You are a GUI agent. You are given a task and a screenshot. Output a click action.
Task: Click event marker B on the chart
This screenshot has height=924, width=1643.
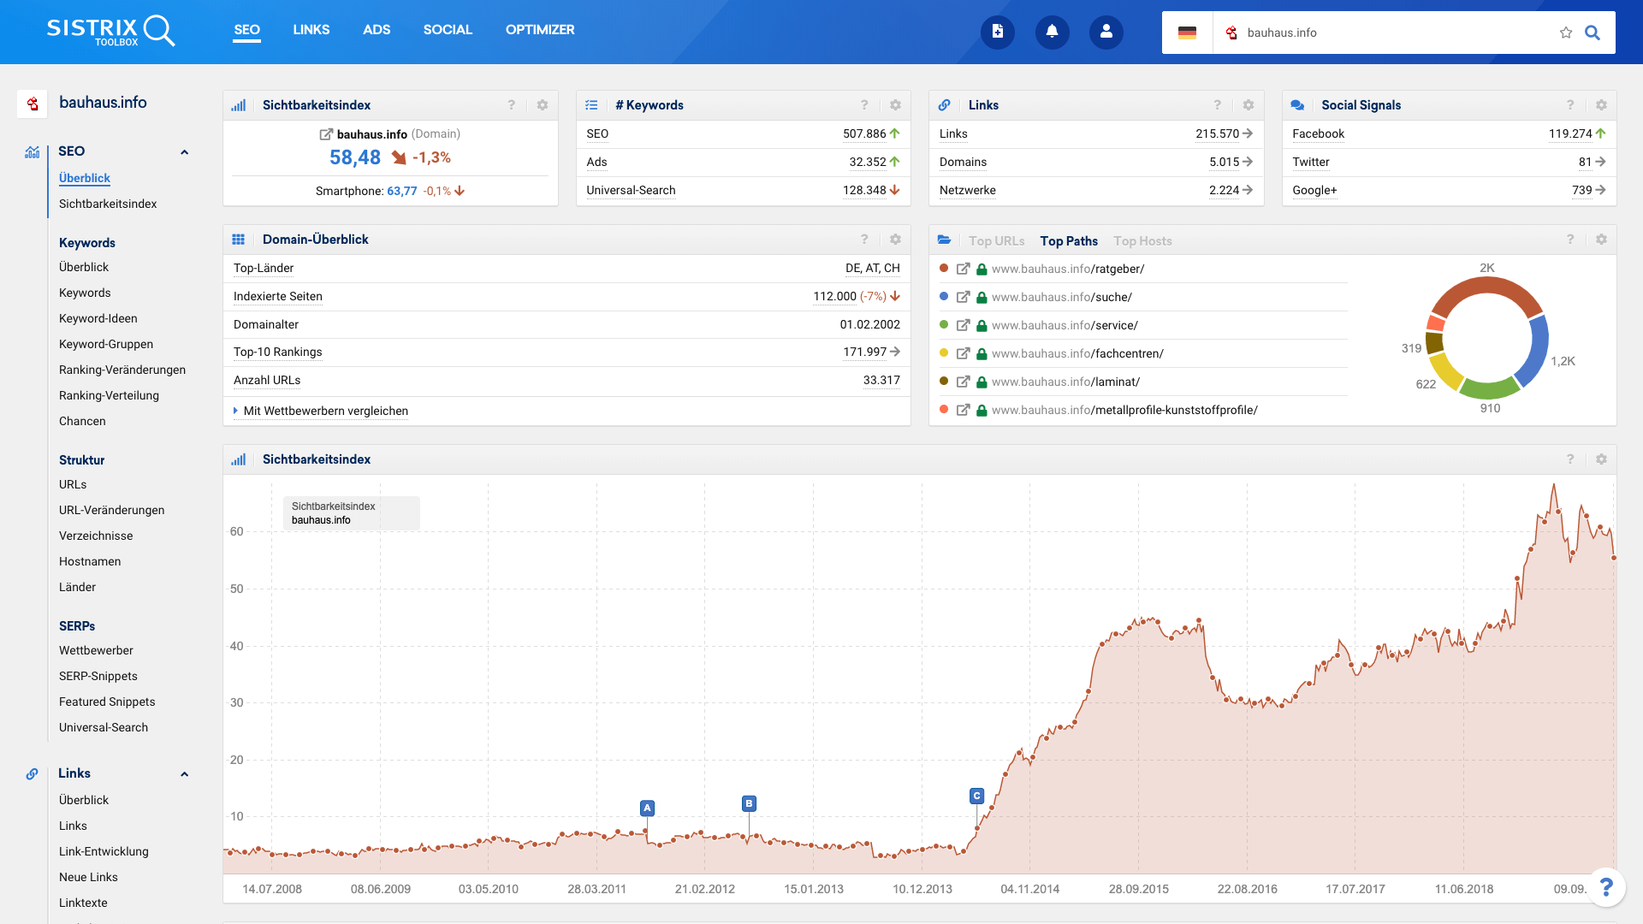point(749,803)
